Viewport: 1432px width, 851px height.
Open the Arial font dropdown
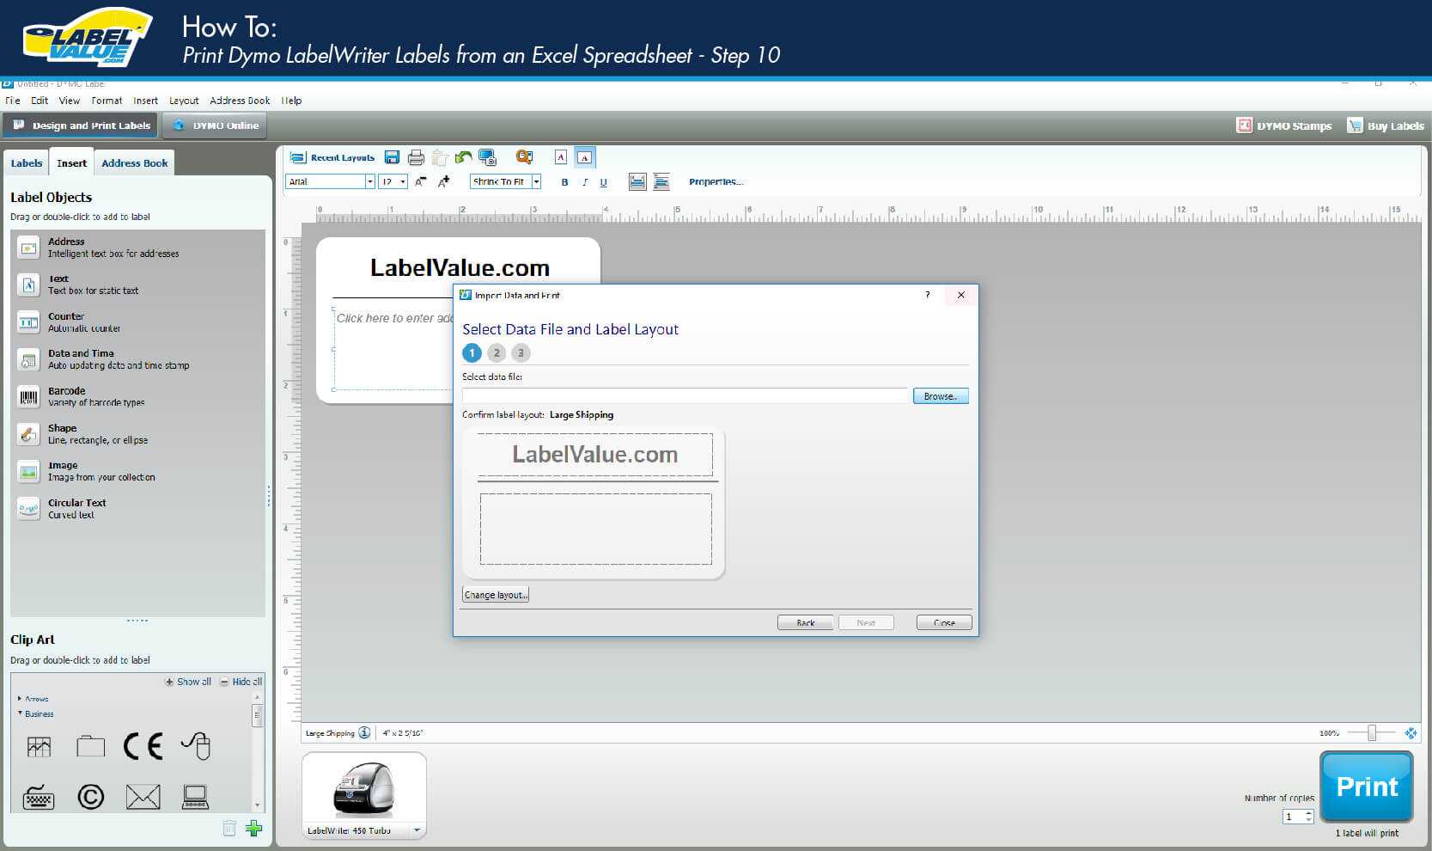[x=370, y=181]
